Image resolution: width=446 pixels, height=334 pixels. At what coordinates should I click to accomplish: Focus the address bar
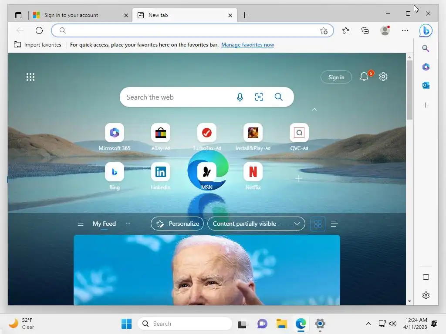coord(192,30)
